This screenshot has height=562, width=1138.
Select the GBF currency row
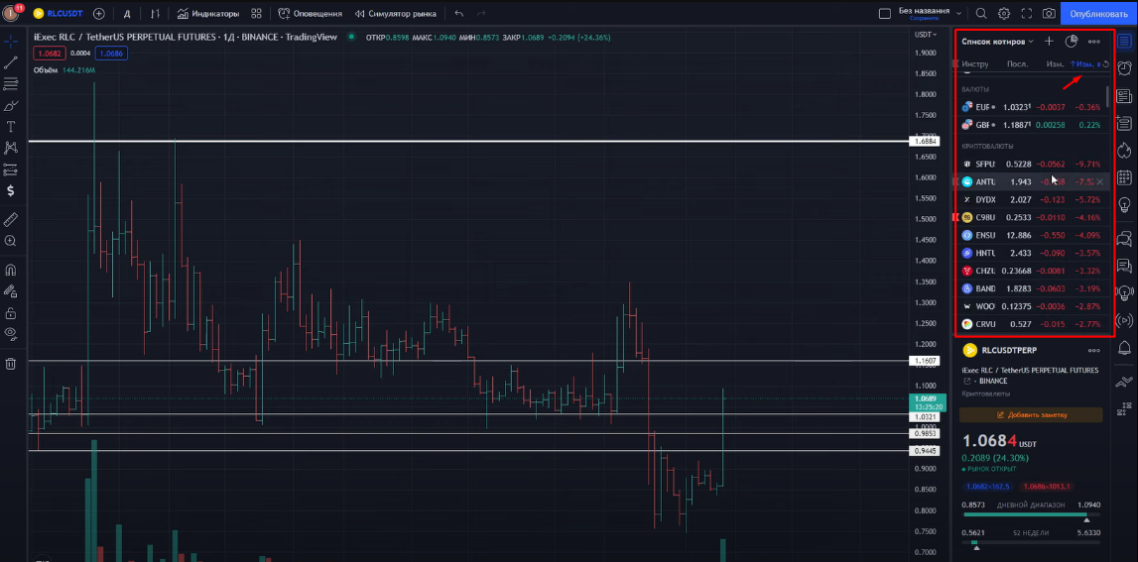click(1031, 125)
